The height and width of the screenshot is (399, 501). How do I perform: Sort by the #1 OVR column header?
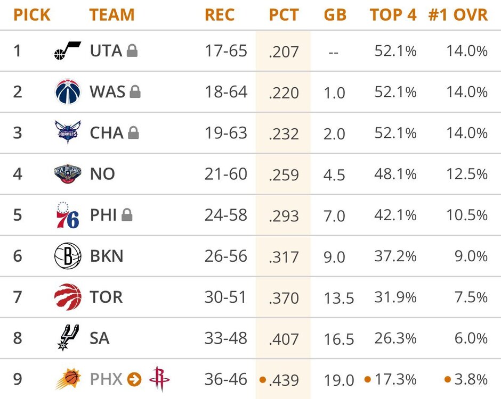click(x=458, y=15)
